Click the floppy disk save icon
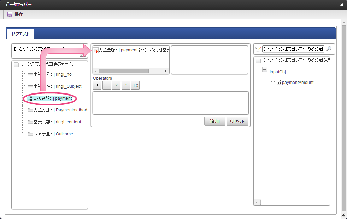 (10, 14)
